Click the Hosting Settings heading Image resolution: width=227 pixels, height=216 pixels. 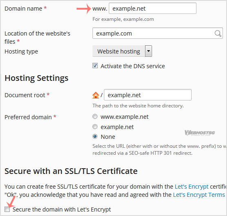pos(37,78)
